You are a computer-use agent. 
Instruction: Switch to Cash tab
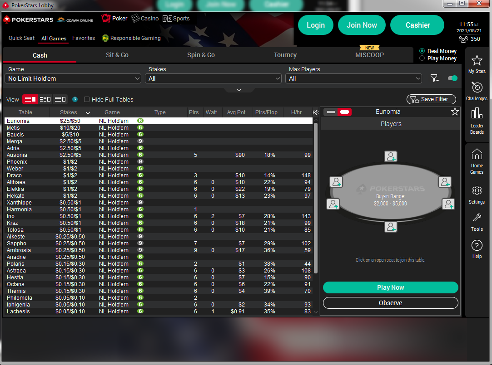[x=40, y=55]
